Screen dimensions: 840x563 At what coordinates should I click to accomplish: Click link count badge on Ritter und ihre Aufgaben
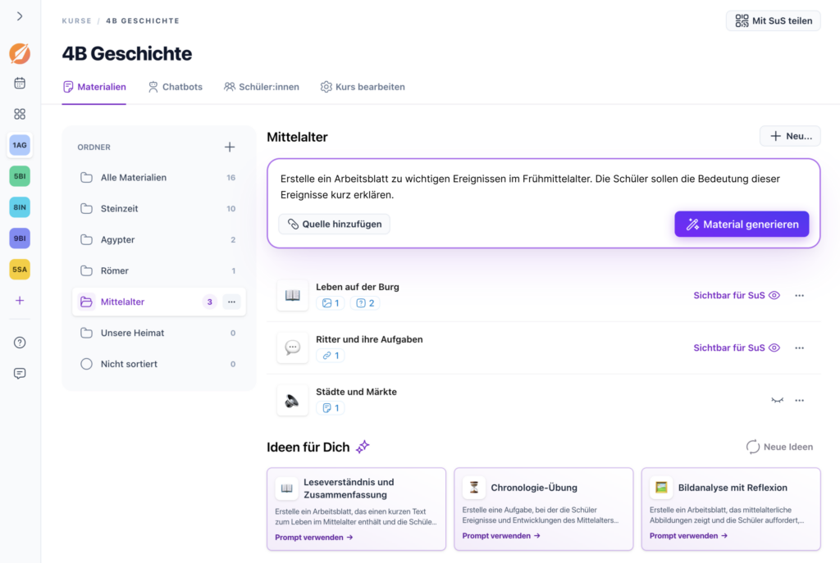tap(331, 356)
